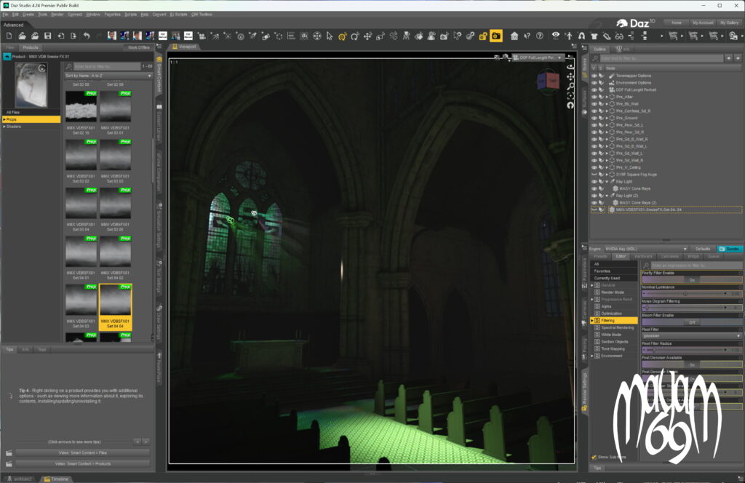Click the eye icon in the top toolbar
The image size is (745, 483).
[x=555, y=36]
